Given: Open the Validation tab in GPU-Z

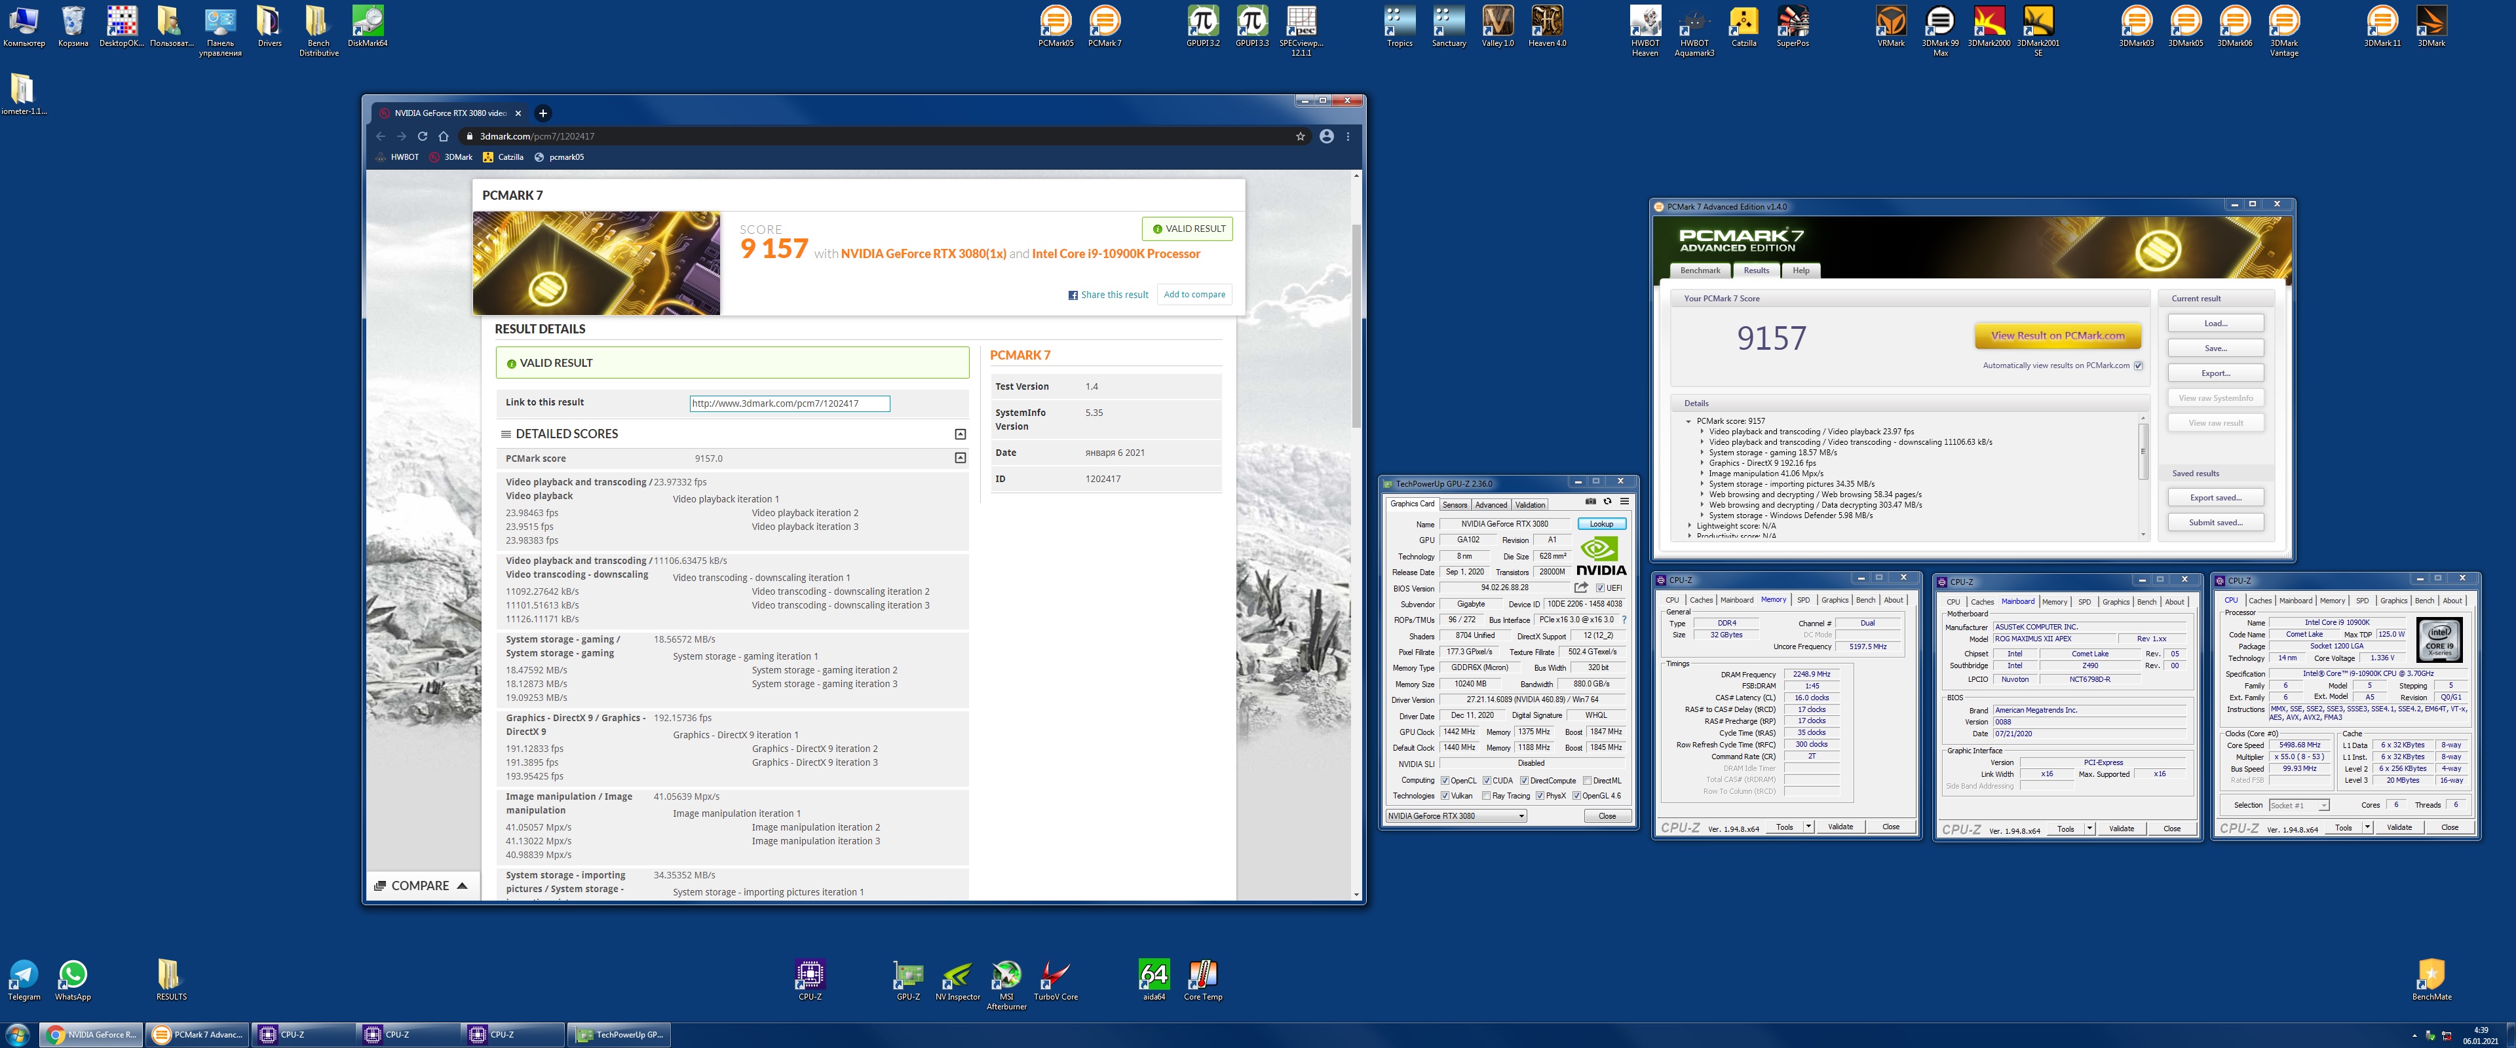Looking at the screenshot, I should point(1529,505).
